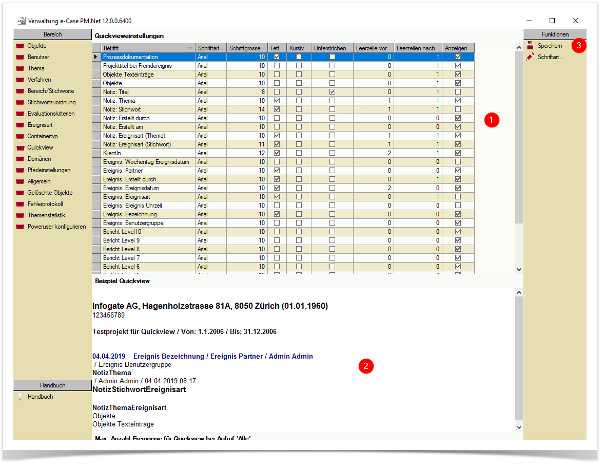Click the red icon beside Fehlerprotokoll
Image resolution: width=604 pixels, height=465 pixels.
pyautogui.click(x=20, y=204)
